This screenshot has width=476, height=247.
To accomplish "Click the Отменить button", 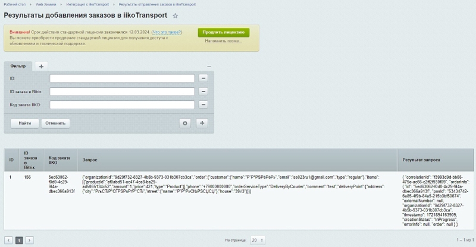I will 56,123.
